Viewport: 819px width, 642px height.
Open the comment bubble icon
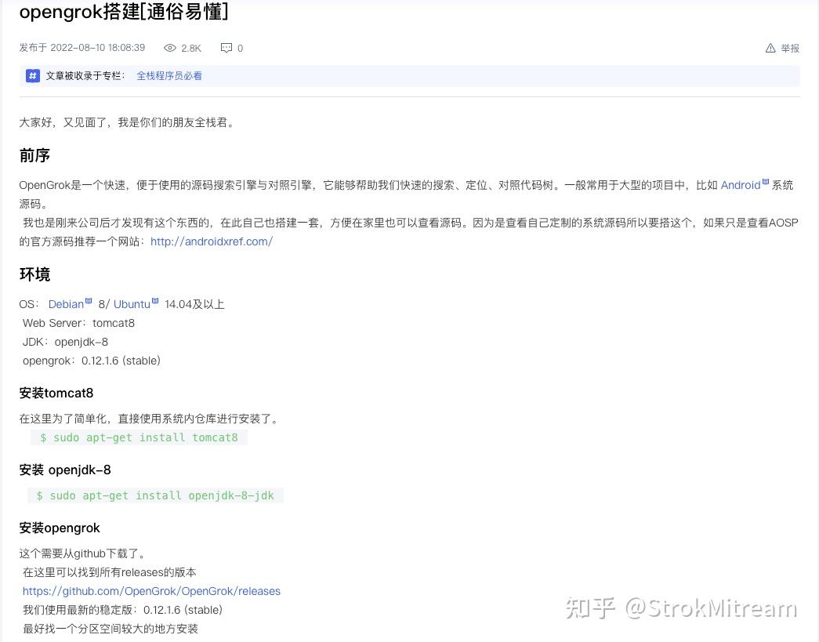(226, 48)
